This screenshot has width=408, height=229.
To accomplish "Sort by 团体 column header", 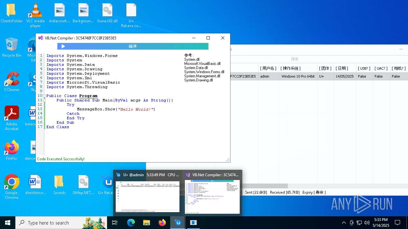I will [x=325, y=68].
